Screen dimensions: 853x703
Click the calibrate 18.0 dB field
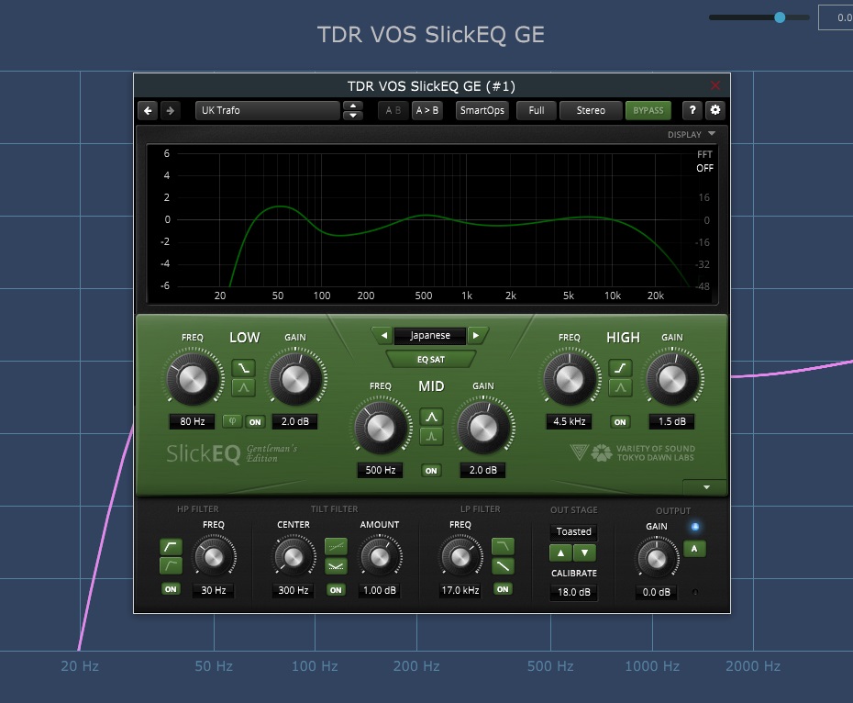(x=574, y=592)
